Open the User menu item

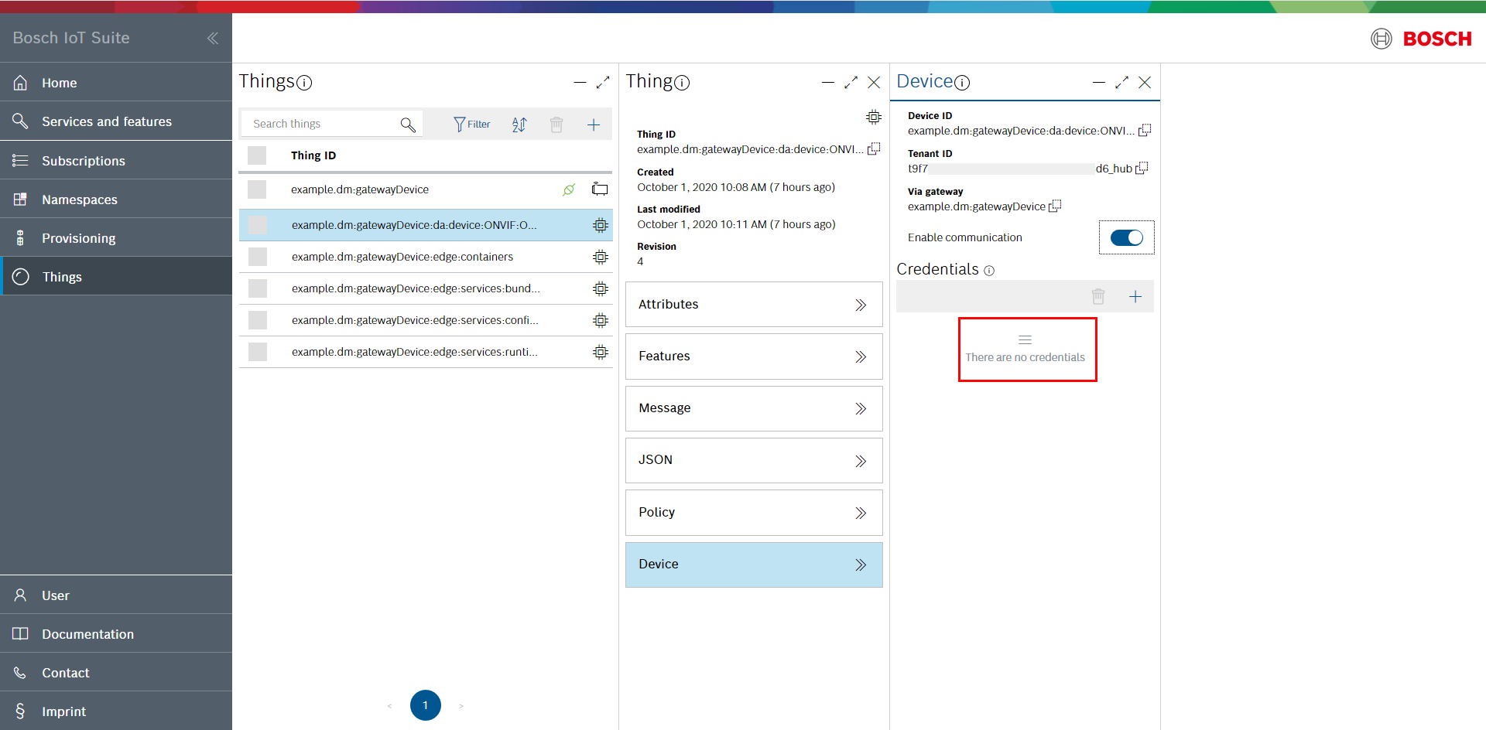116,595
